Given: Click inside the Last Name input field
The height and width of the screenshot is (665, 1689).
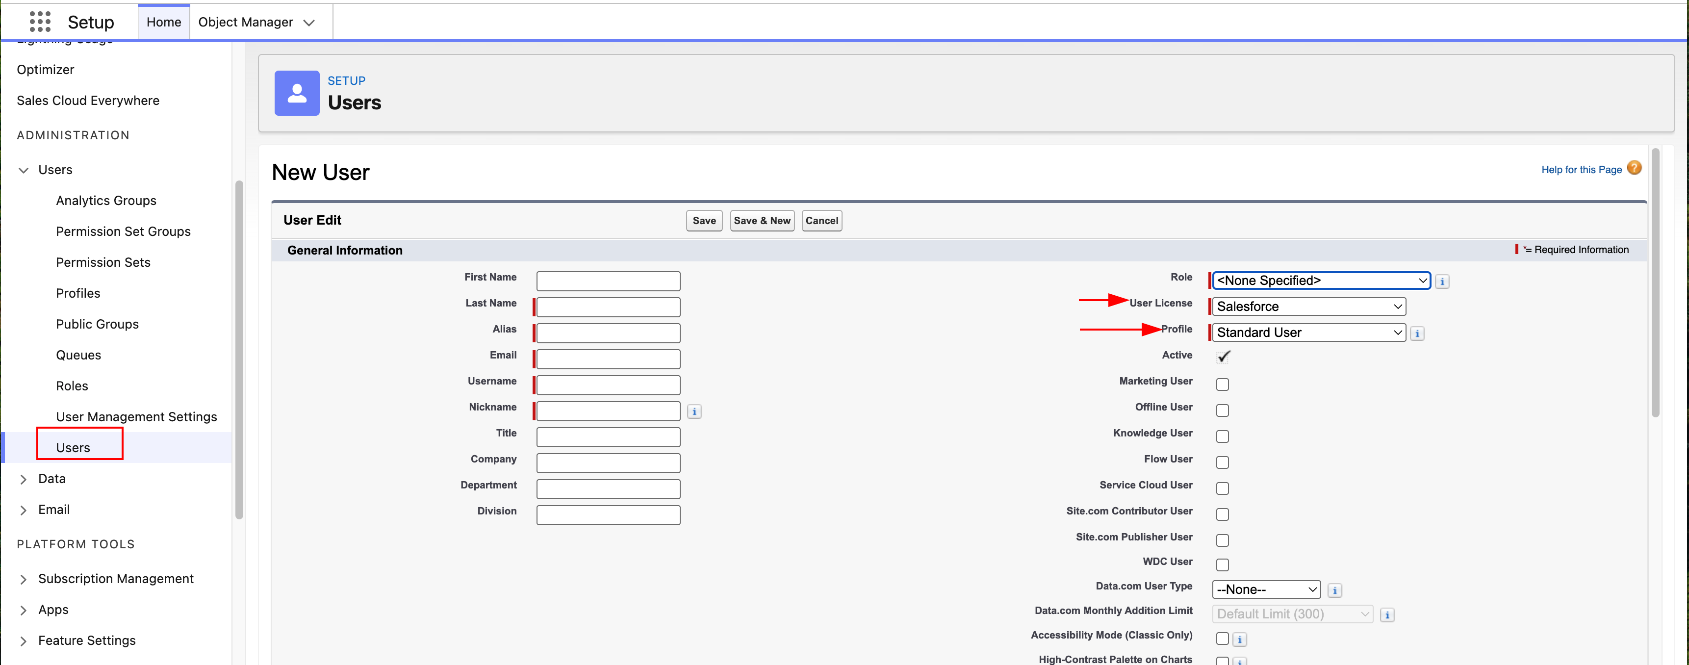Looking at the screenshot, I should (607, 307).
